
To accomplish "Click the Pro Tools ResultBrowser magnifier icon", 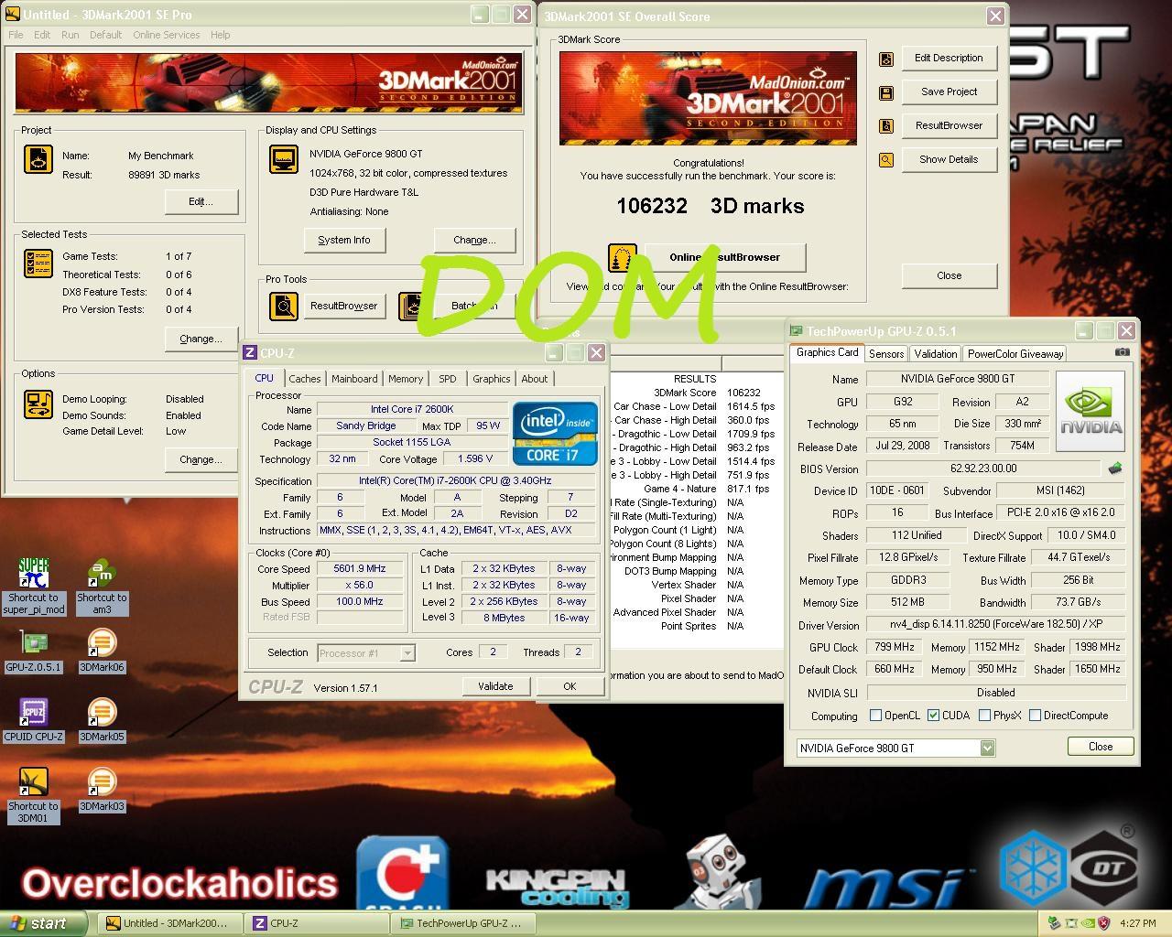I will coord(284,306).
